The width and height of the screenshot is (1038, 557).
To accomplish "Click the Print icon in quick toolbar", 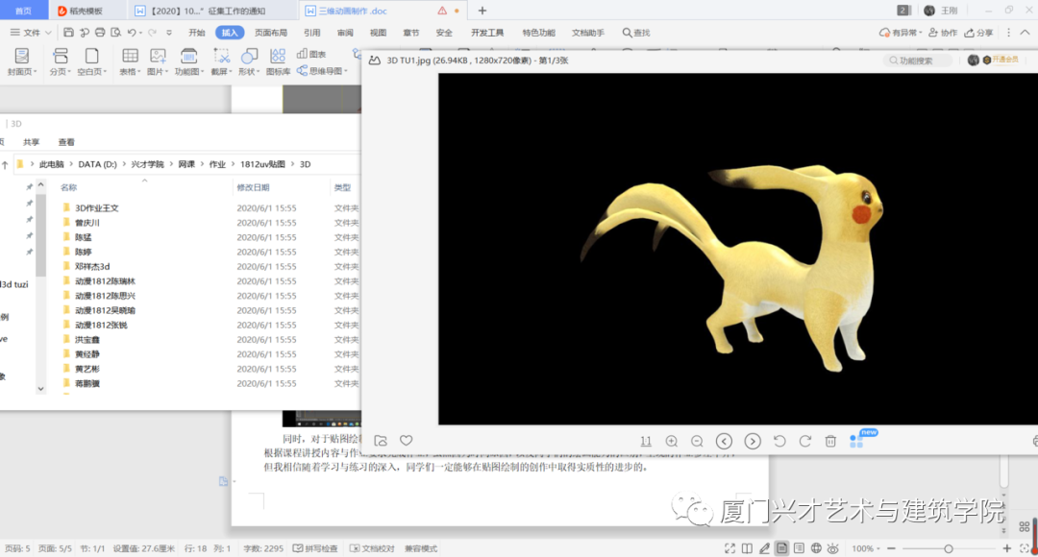I will pos(100,33).
